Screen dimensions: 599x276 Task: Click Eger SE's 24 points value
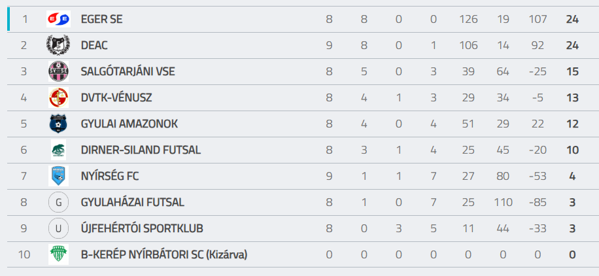[572, 19]
